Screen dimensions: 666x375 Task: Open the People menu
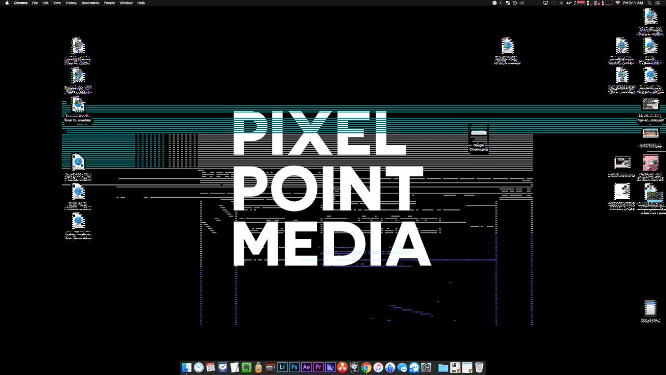pyautogui.click(x=109, y=3)
